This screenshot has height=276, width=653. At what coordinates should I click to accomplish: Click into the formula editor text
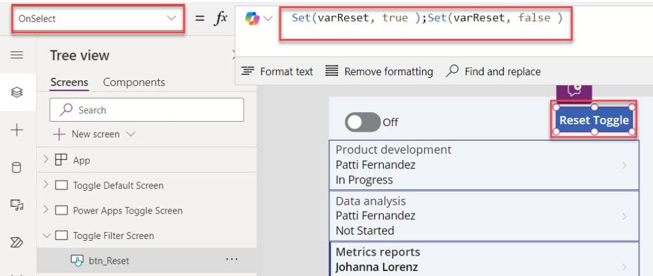[427, 18]
